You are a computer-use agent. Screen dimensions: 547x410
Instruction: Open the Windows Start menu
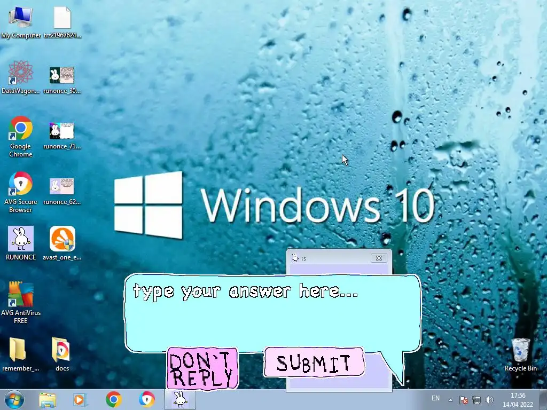14,400
